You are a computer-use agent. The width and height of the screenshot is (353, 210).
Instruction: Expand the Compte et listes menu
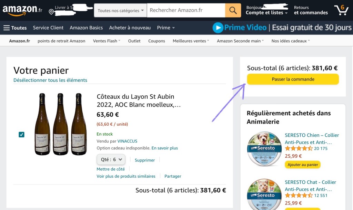click(266, 13)
